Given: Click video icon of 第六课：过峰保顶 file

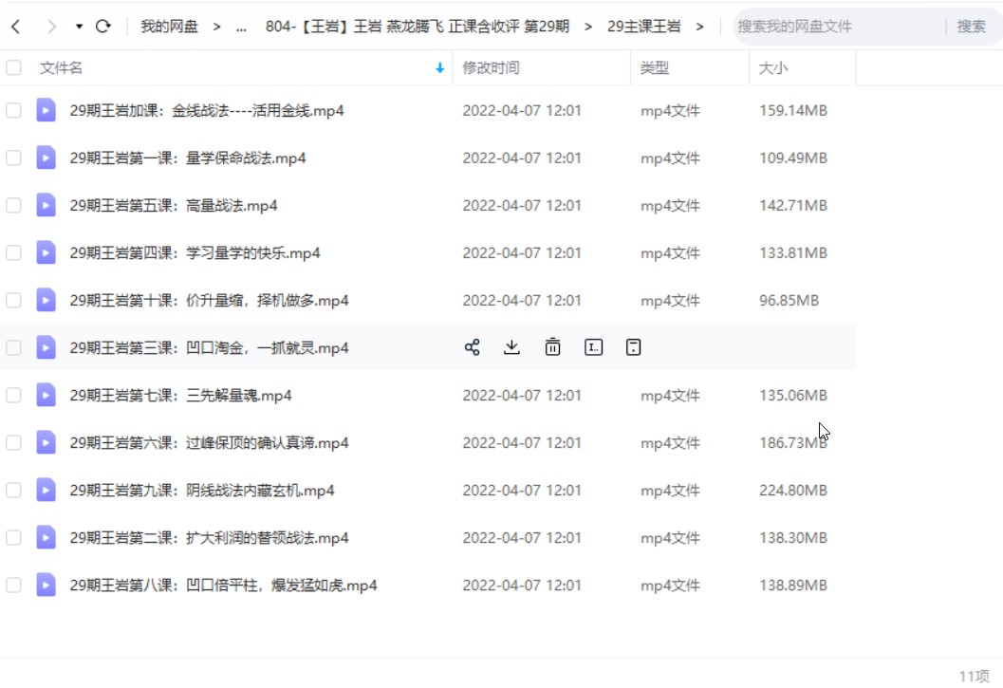Looking at the screenshot, I should [x=46, y=442].
